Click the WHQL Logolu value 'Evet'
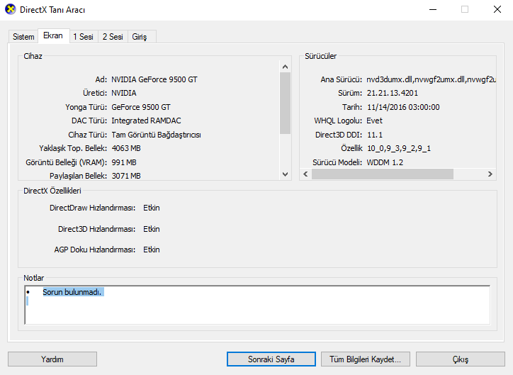Image resolution: width=513 pixels, height=375 pixels. pyautogui.click(x=375, y=121)
